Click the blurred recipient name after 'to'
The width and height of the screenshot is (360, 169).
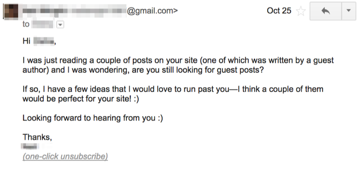coord(43,24)
